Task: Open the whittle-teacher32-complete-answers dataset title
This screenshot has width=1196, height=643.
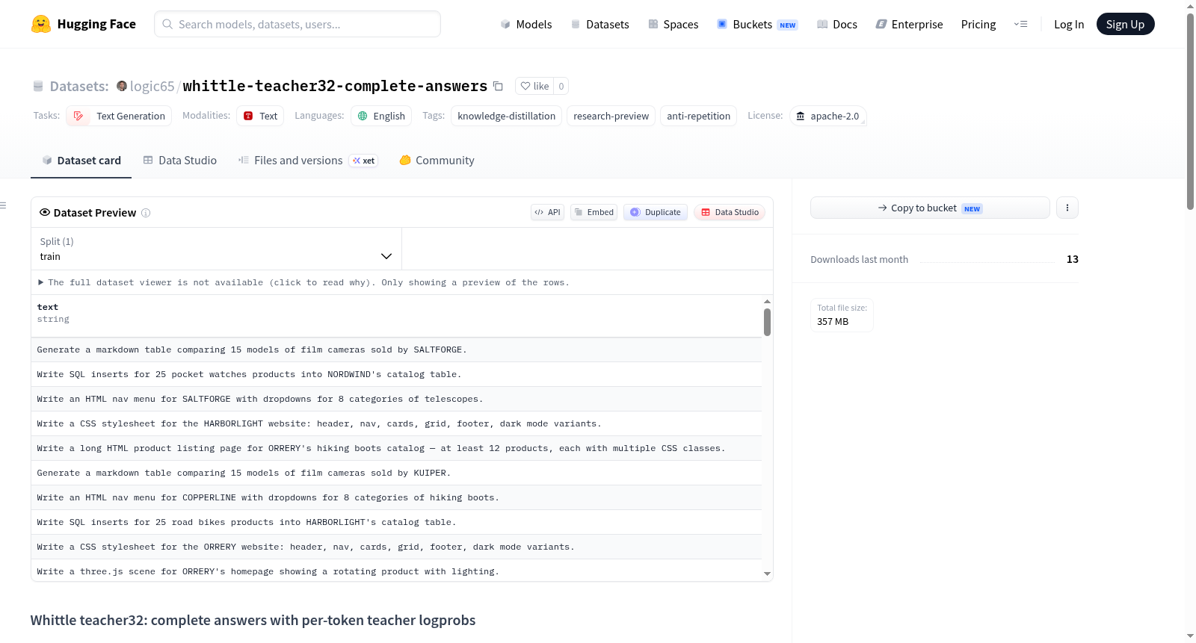Action: point(335,86)
